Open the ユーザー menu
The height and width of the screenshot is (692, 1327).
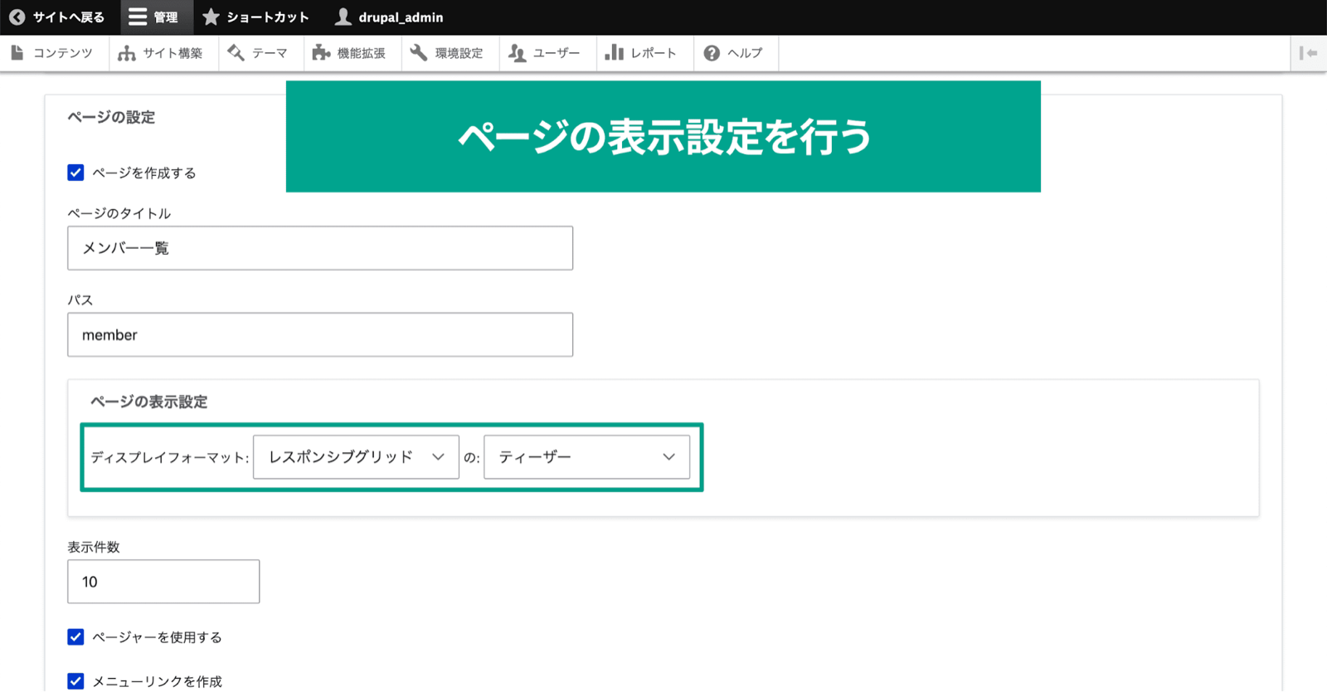(548, 53)
